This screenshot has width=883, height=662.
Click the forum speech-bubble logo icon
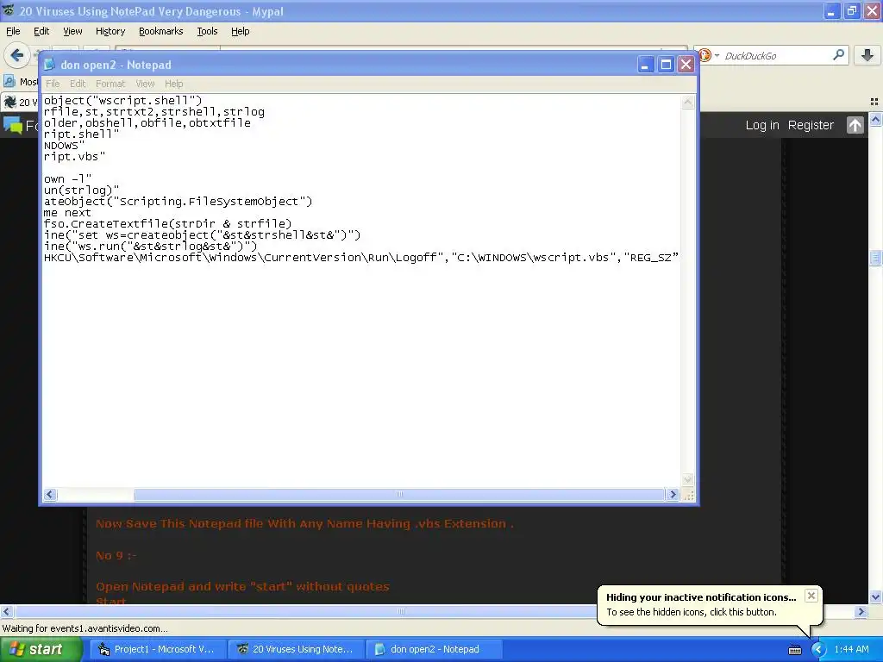coord(12,125)
